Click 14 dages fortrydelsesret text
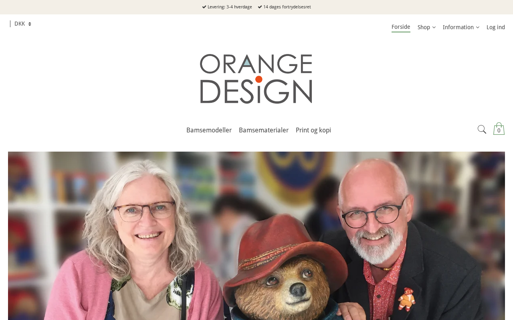 coord(287,7)
